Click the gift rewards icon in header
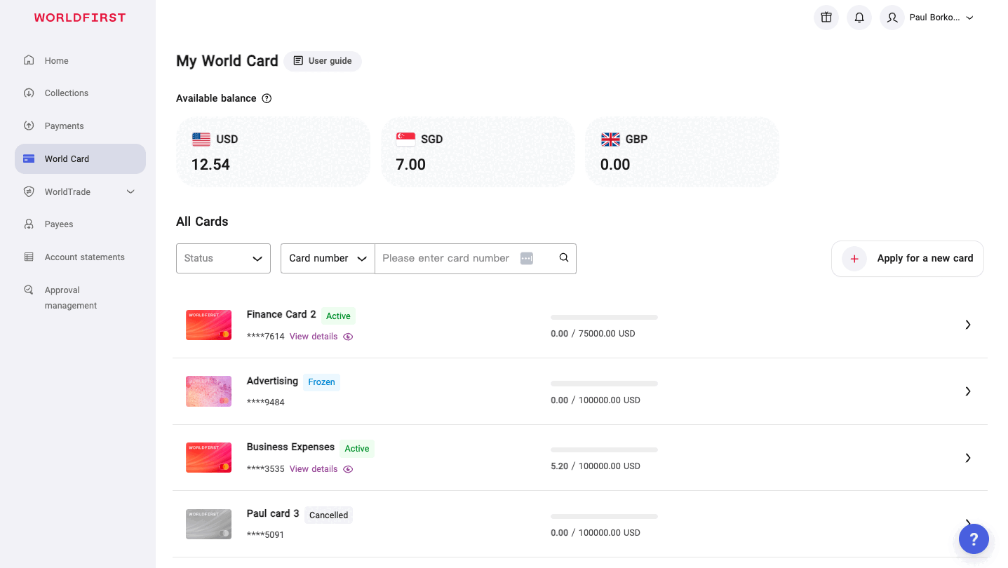This screenshot has width=1008, height=568. coord(826,18)
